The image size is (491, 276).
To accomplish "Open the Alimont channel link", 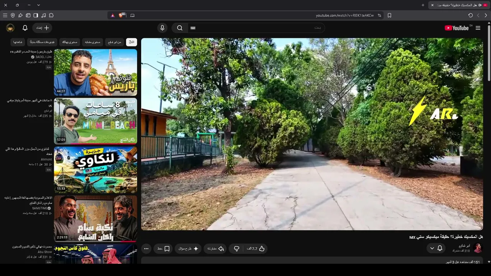I will 46,159.
